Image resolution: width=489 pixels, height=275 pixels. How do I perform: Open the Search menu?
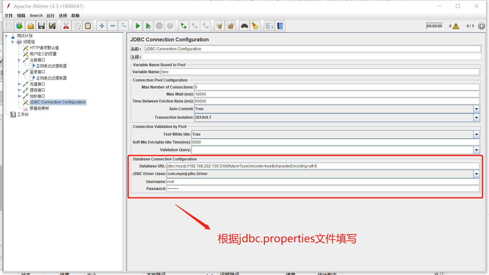[36, 16]
